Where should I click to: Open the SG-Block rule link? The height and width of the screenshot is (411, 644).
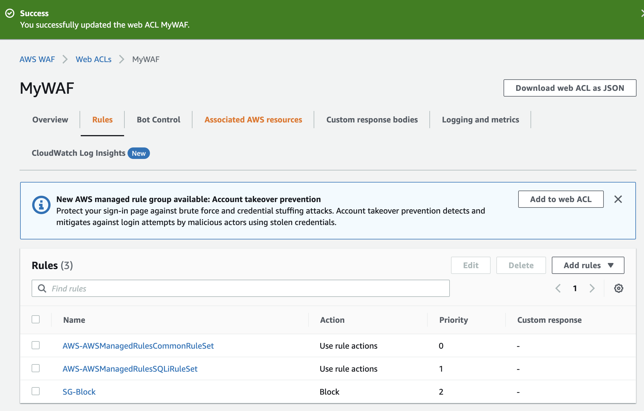click(x=79, y=392)
